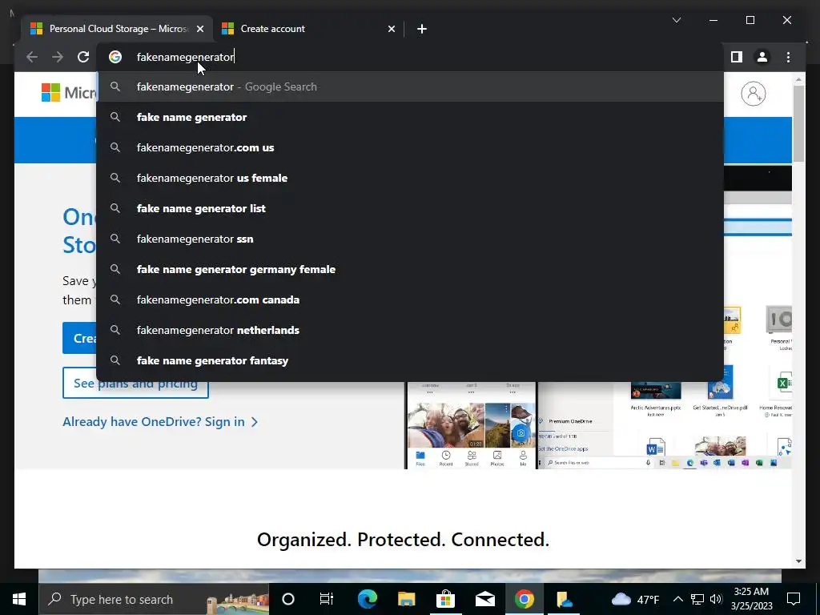Select suggestion 'fake name generator fantasy'

tap(410, 360)
